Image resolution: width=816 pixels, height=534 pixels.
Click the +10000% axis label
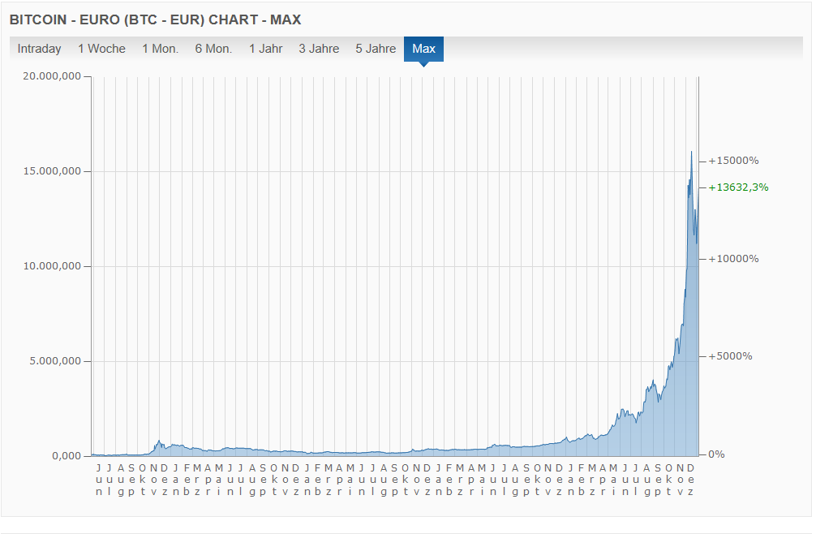[x=733, y=259]
